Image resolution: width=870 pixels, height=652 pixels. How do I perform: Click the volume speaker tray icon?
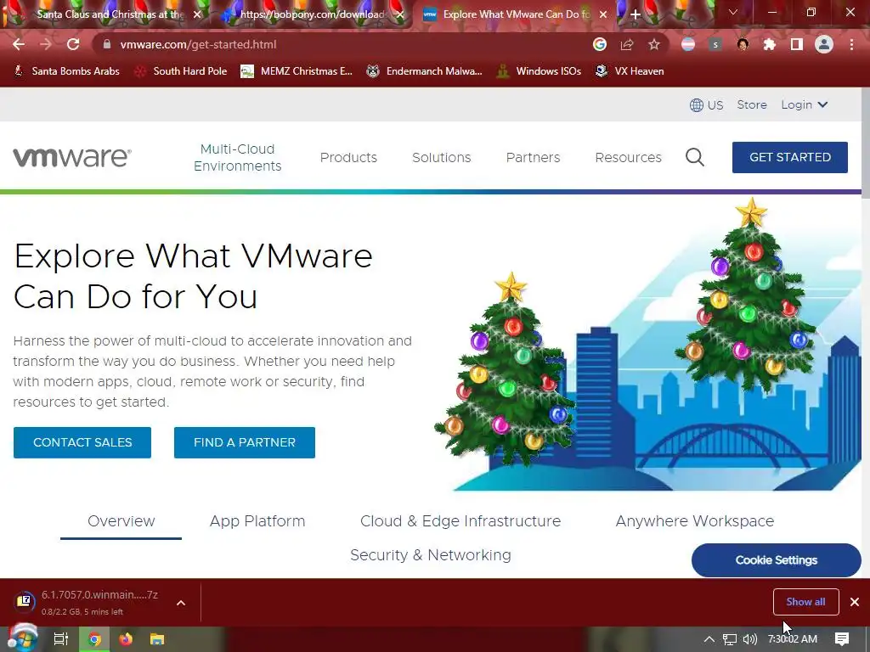[749, 639]
